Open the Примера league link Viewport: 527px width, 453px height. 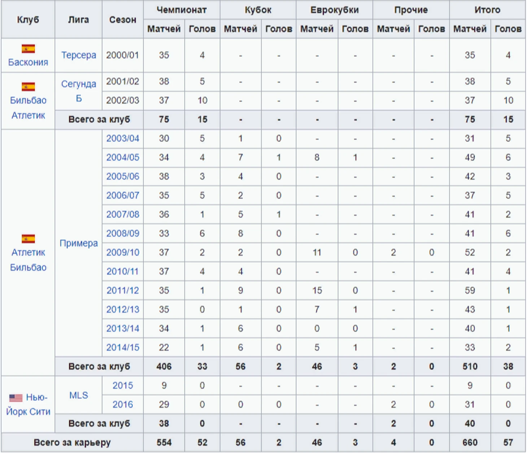79,243
